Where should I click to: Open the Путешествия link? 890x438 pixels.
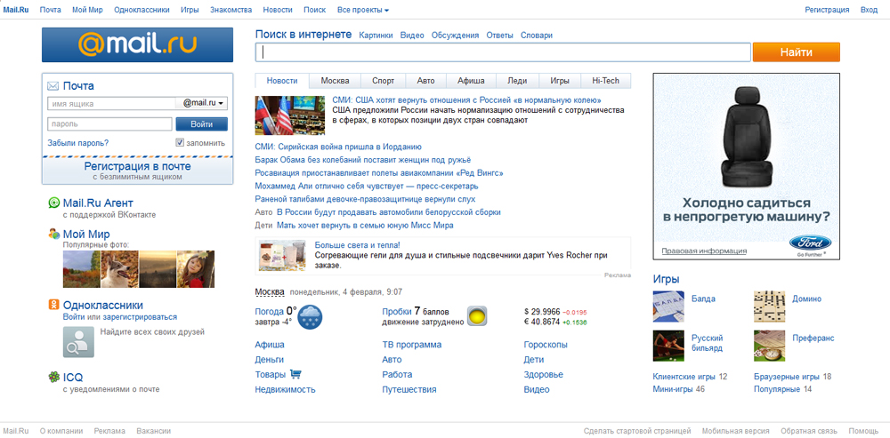409,389
